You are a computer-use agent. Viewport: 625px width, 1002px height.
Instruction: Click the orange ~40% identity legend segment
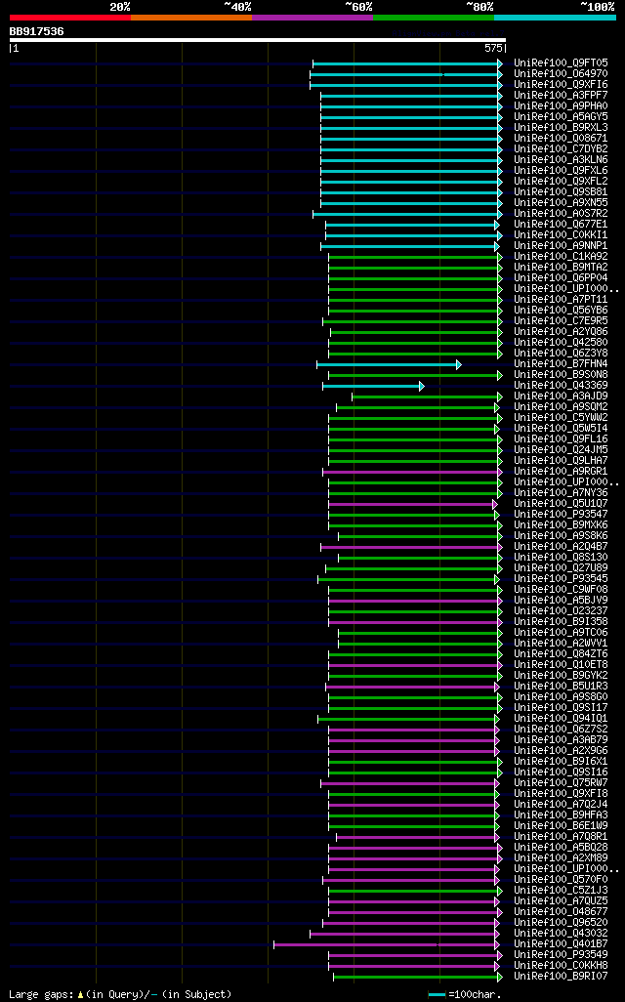click(x=191, y=18)
